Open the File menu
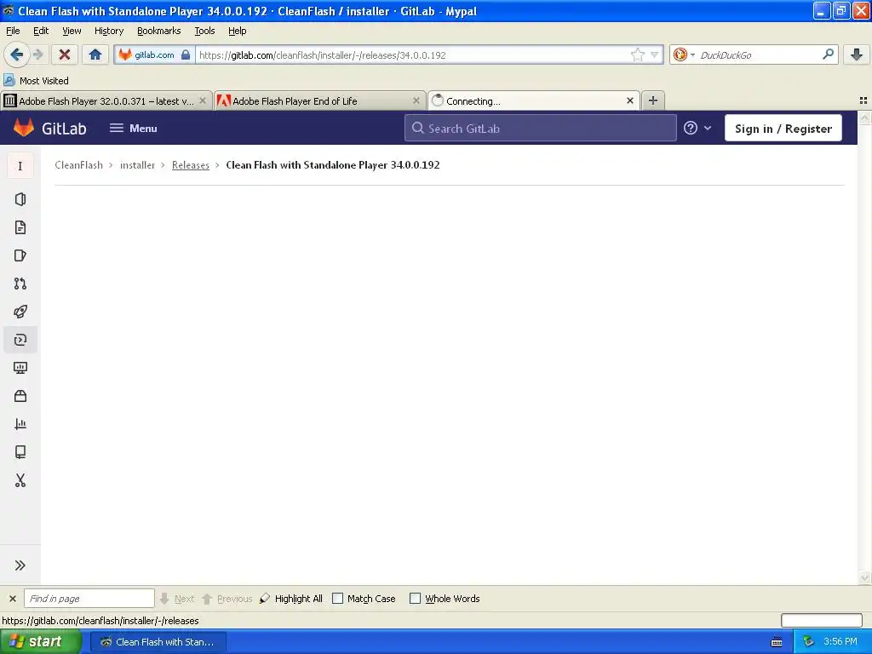Screen dimensions: 872x654 tap(13, 31)
